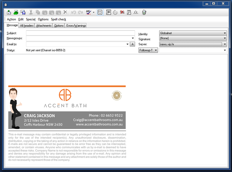Open the Action menu
The image size is (232, 172).
(11, 19)
